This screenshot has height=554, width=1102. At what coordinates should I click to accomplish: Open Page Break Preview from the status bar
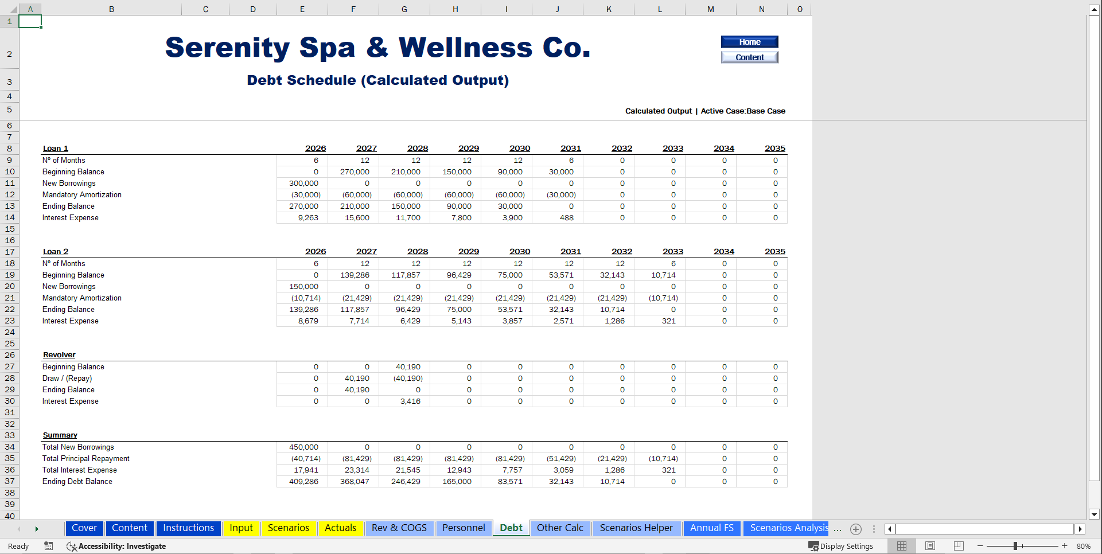[958, 546]
